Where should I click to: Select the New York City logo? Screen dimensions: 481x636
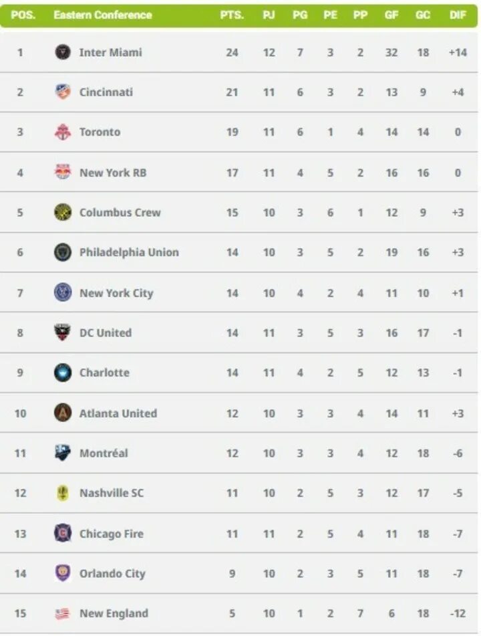pos(63,292)
